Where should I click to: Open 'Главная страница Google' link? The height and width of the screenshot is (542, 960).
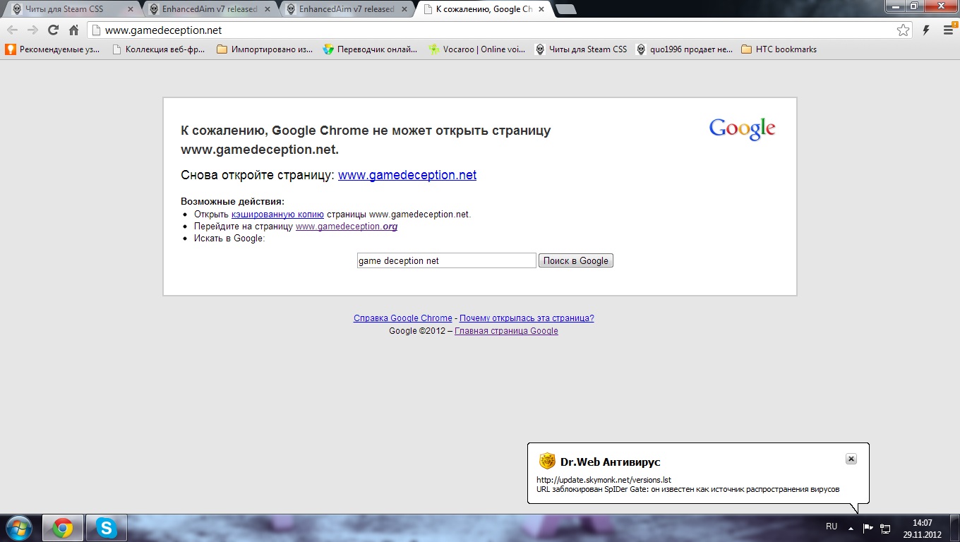[x=506, y=331]
